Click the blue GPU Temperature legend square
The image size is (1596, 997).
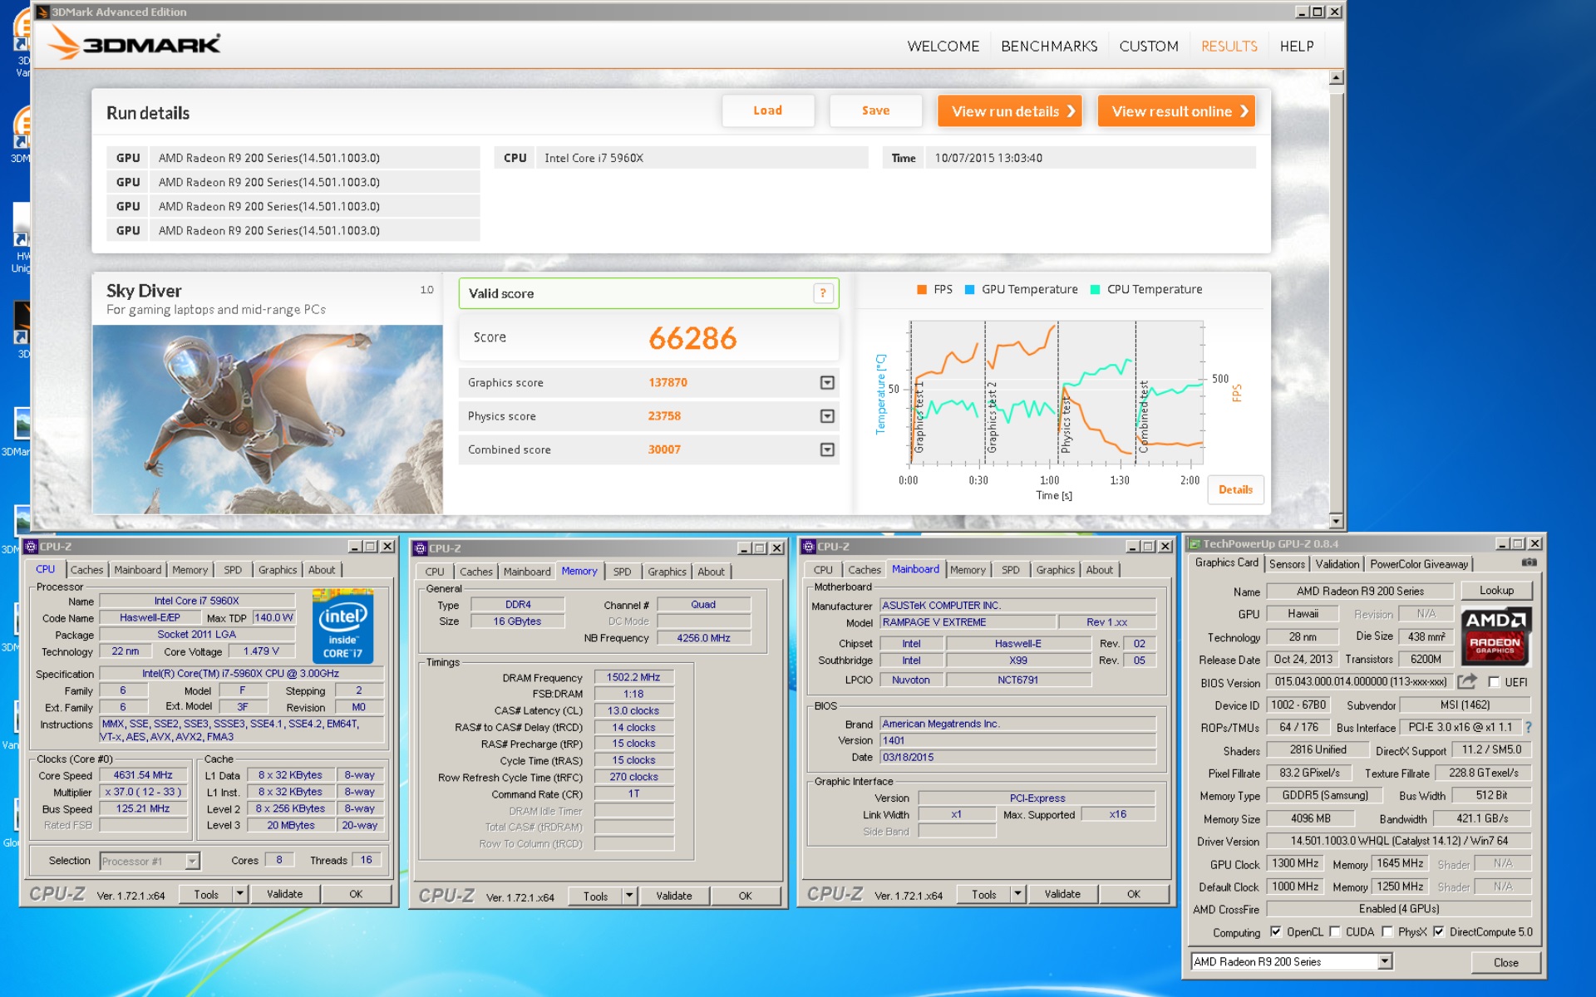click(969, 289)
